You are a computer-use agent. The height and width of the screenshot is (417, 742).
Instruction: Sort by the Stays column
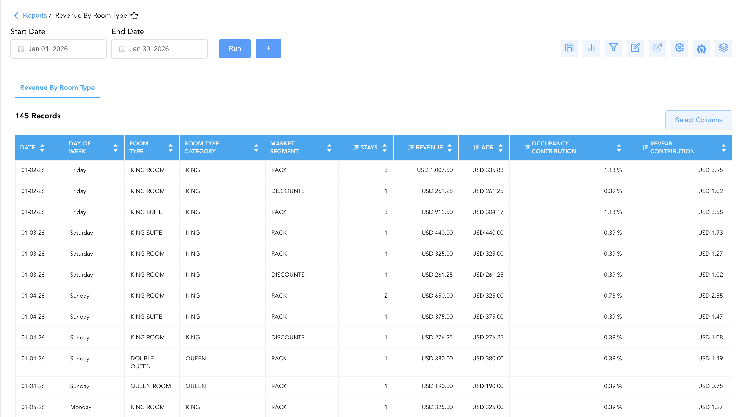click(384, 148)
